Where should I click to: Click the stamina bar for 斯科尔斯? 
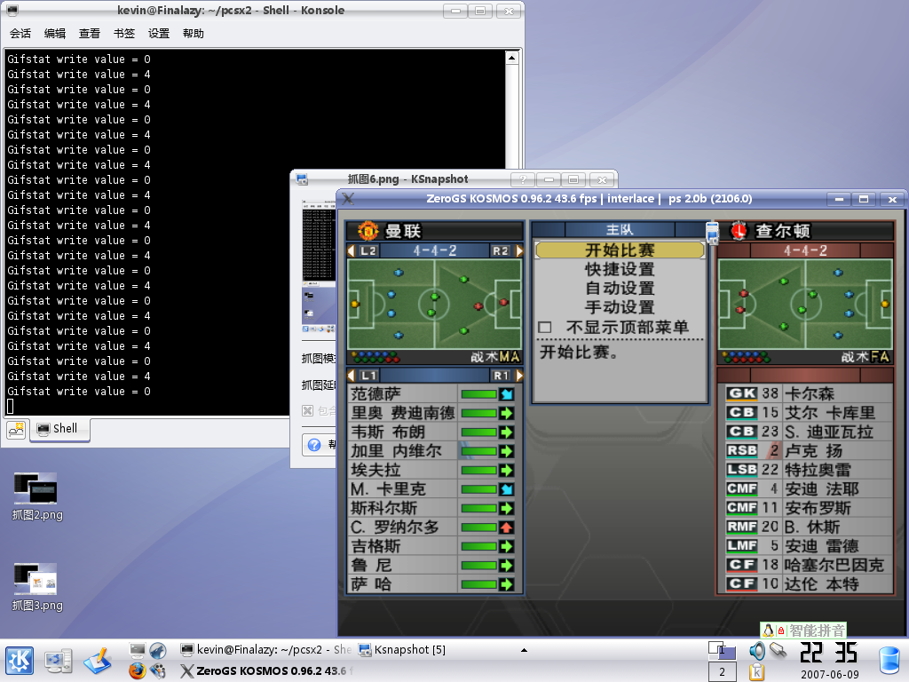478,508
